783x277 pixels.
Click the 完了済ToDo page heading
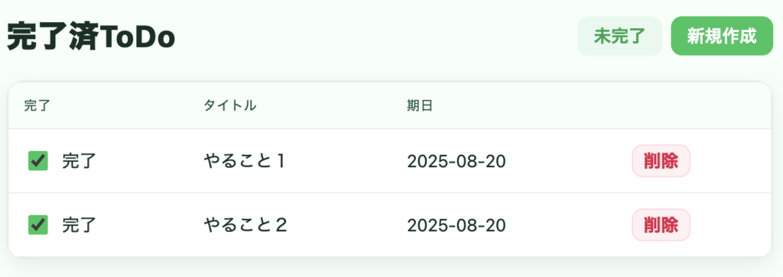tap(90, 37)
